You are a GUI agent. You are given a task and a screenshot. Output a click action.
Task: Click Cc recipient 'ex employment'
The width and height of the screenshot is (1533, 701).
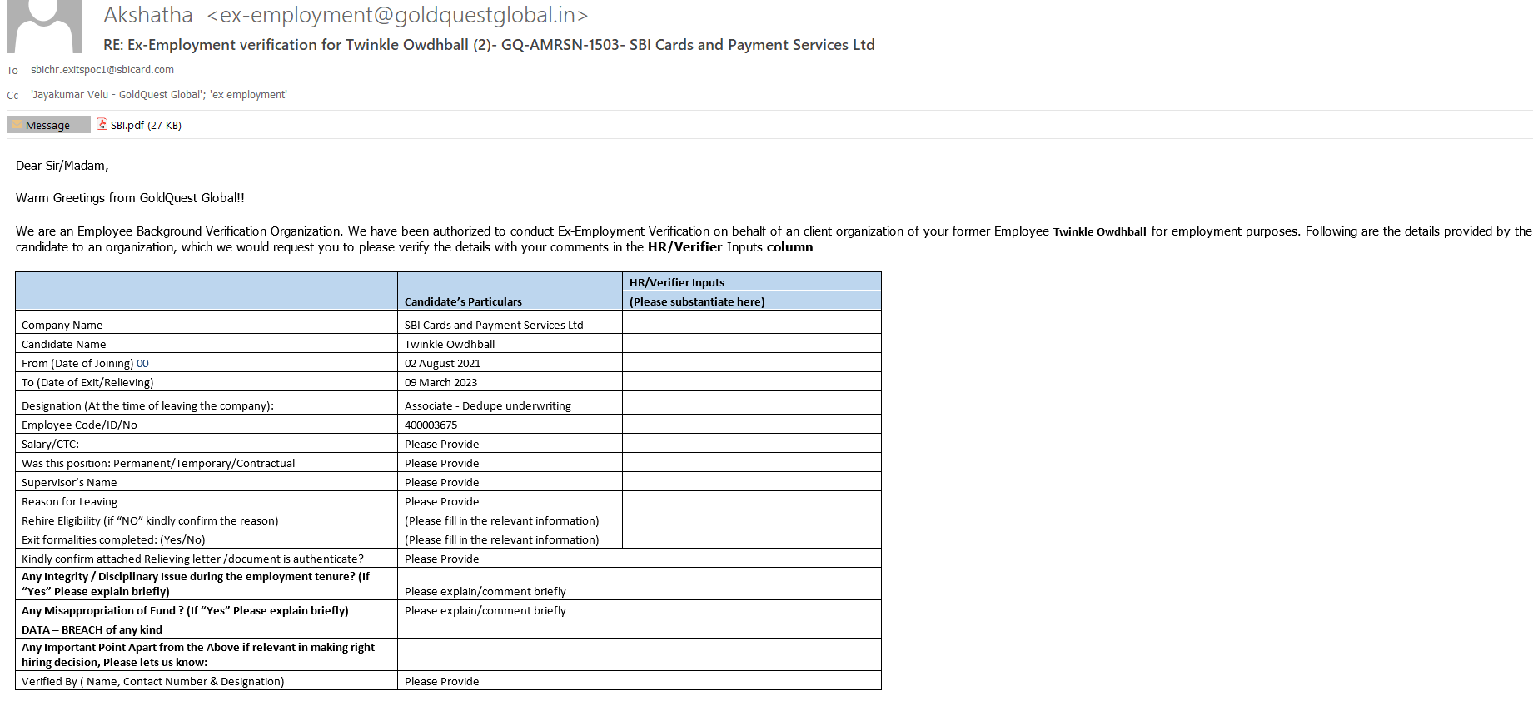click(x=248, y=95)
